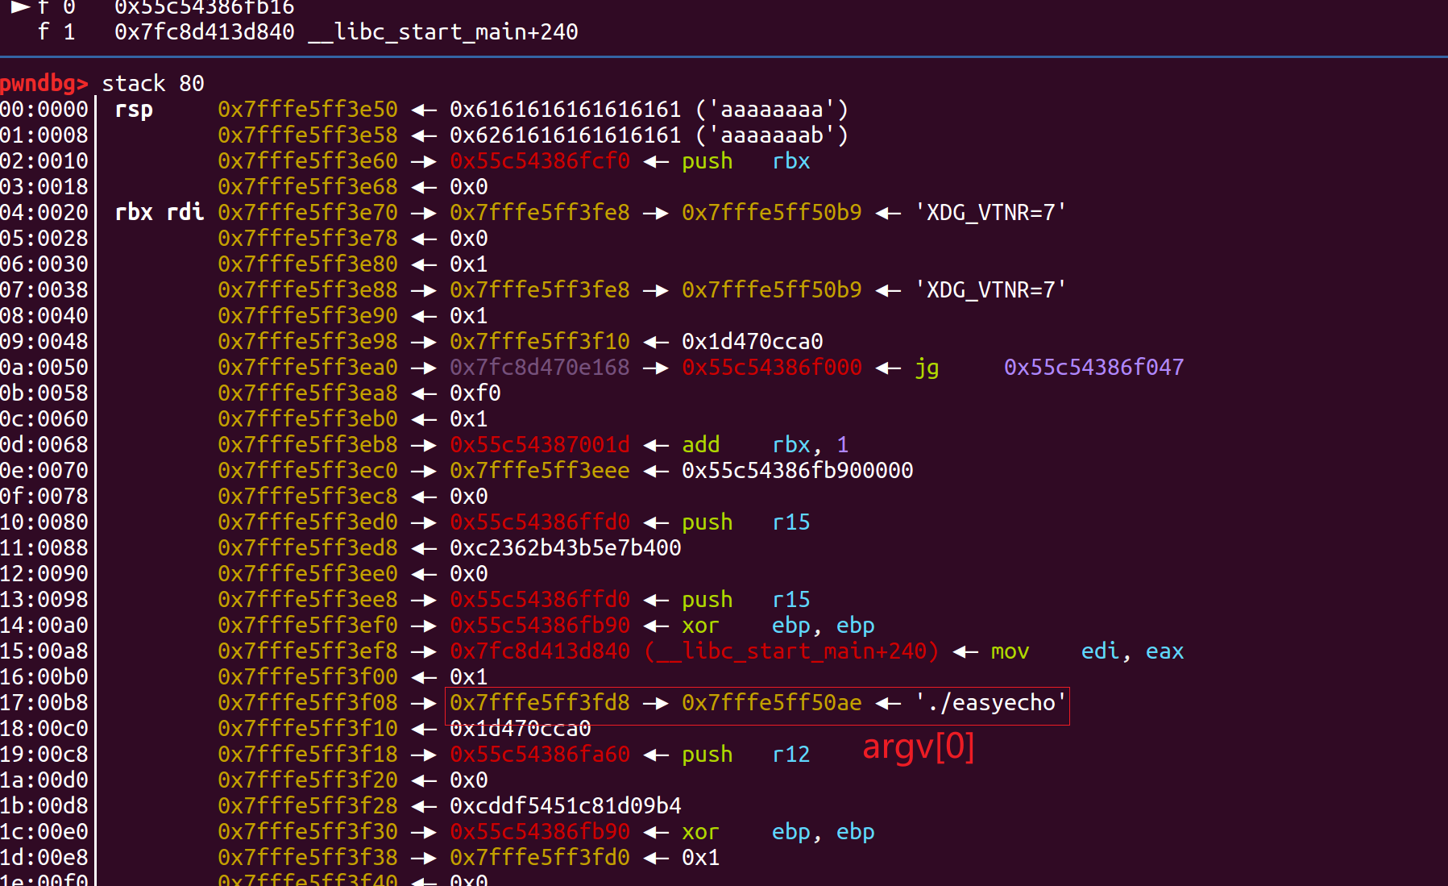
Task: Click the 'mov edi, eax' instruction
Action: [1086, 651]
